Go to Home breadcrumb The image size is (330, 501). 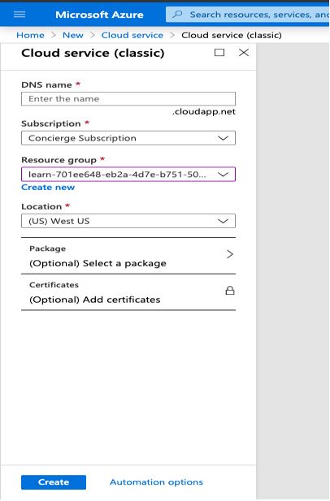(30, 35)
